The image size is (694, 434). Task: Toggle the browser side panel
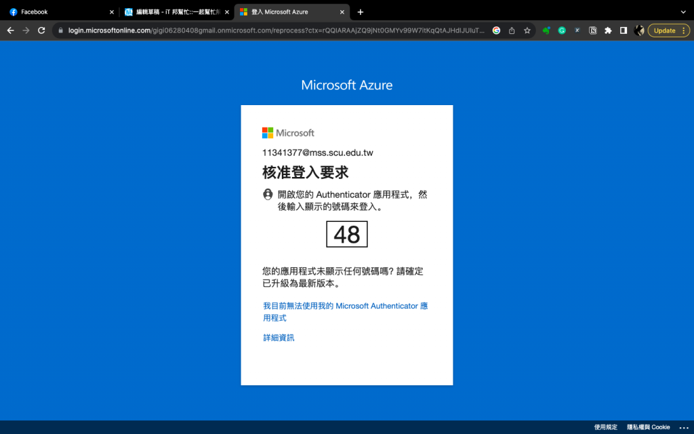[x=624, y=31]
